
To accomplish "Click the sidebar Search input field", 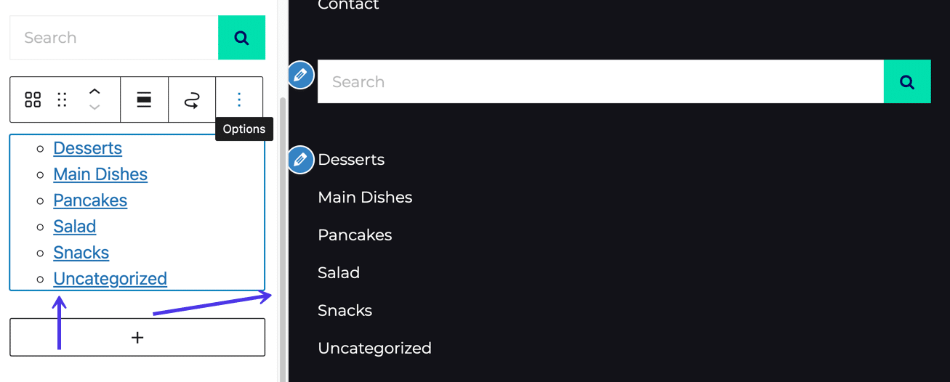I will point(114,38).
